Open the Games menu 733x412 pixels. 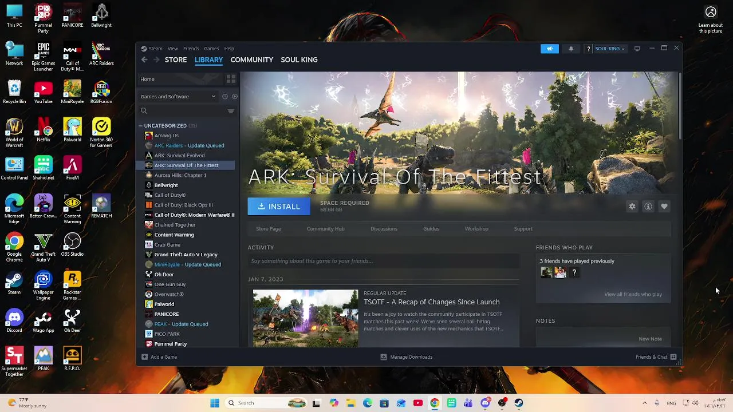pos(211,49)
